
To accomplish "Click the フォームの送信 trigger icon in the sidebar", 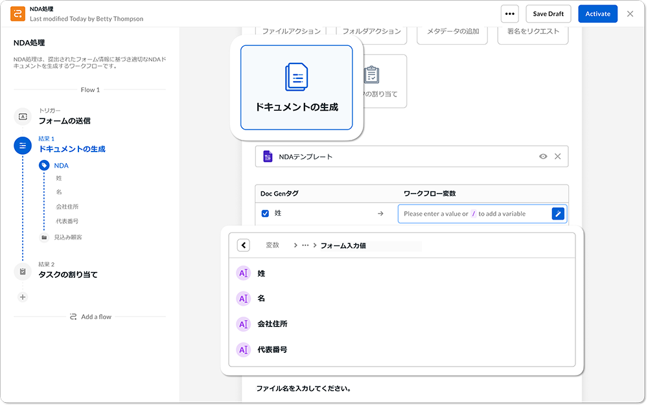I will pyautogui.click(x=23, y=117).
